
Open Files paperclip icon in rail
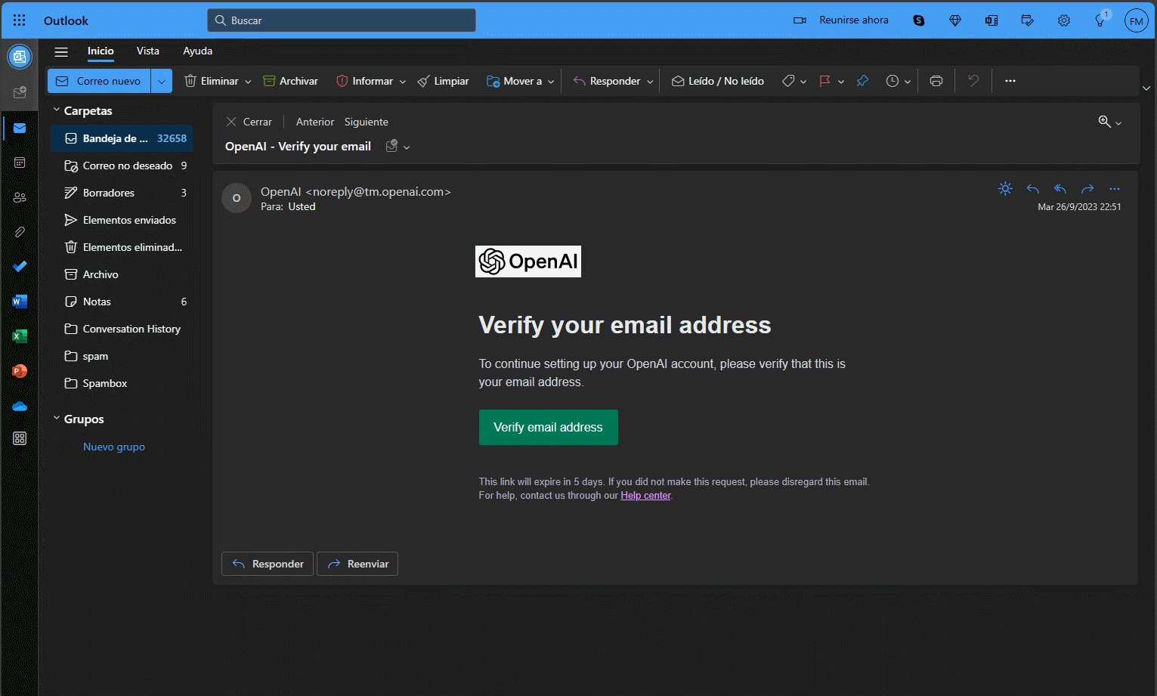[x=20, y=232]
